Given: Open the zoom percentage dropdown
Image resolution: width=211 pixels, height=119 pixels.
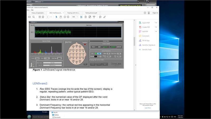Looking at the screenshot, I should pyautogui.click(x=77, y=17).
